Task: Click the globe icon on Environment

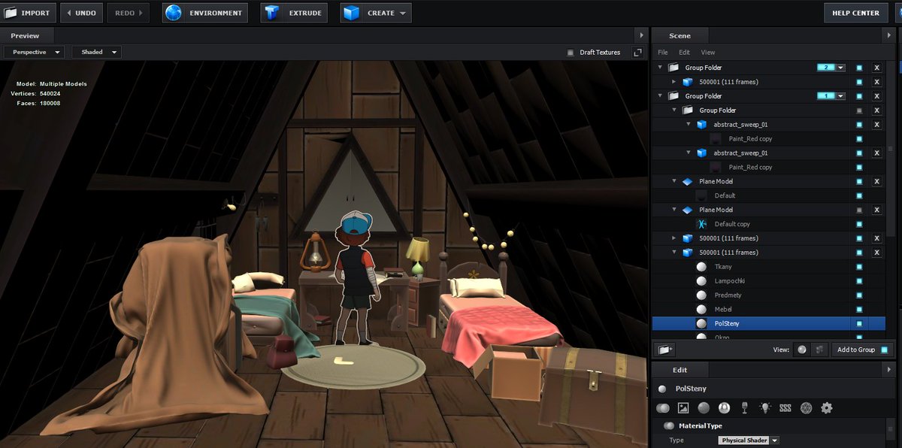Action: [x=174, y=13]
